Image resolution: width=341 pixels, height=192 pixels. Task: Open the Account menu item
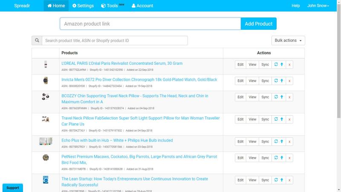point(142,6)
